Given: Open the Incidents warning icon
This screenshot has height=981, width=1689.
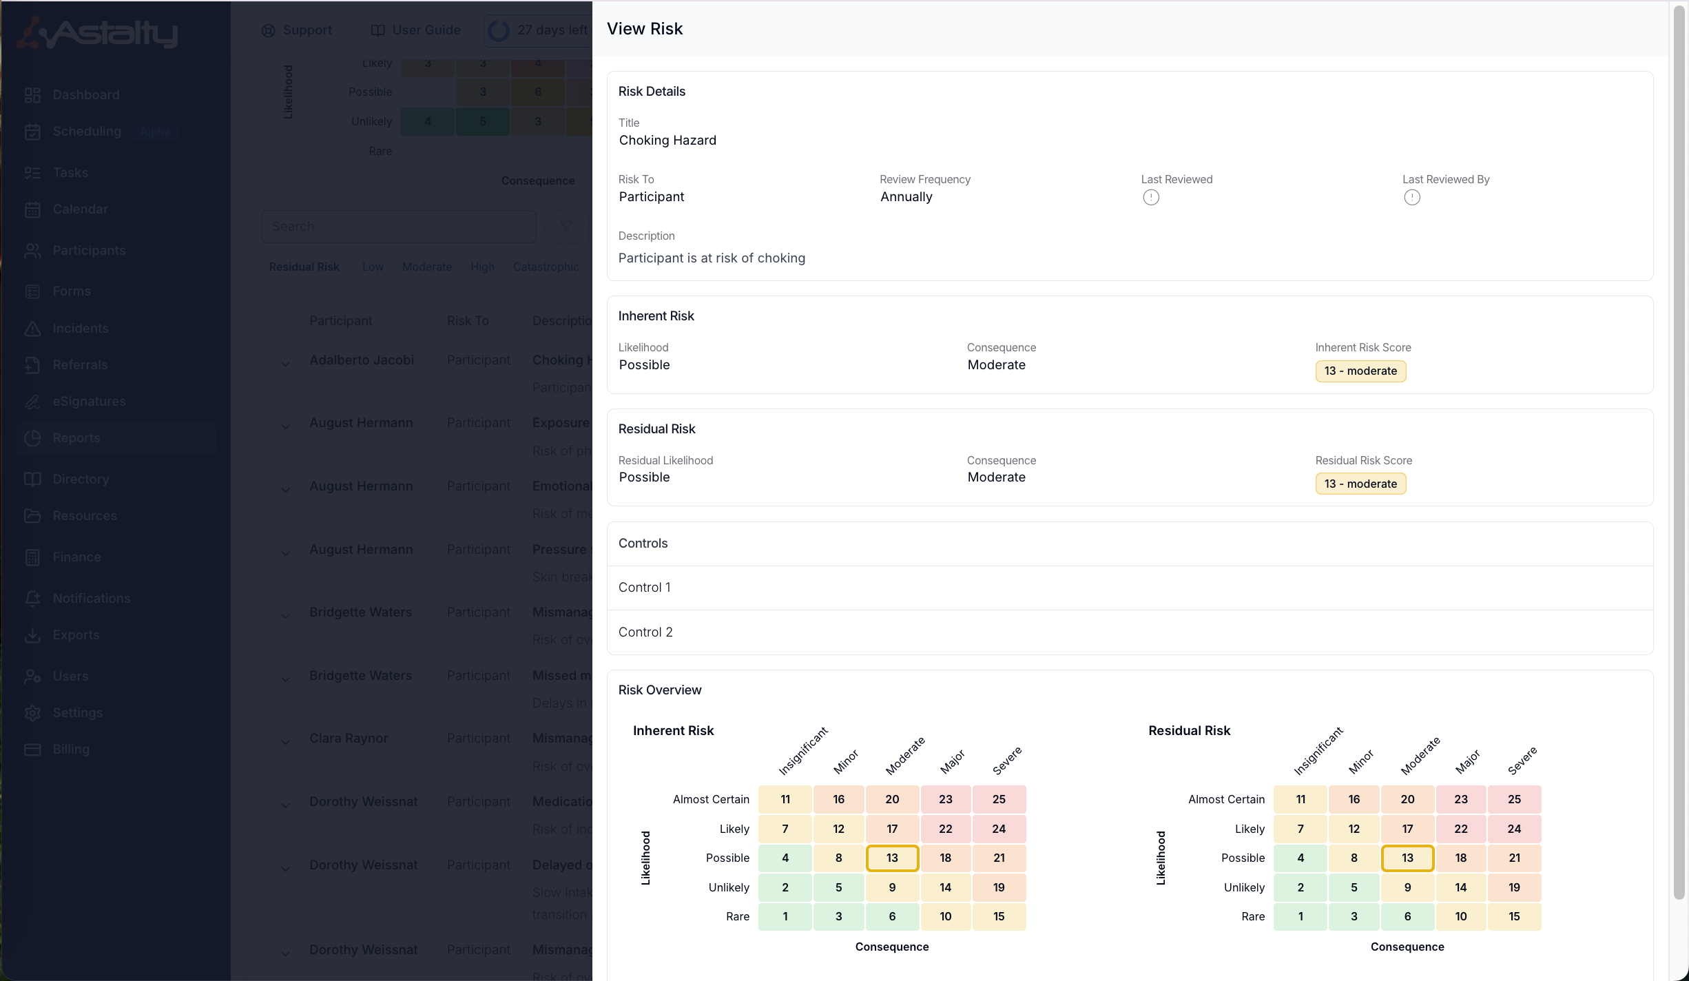Looking at the screenshot, I should tap(32, 329).
